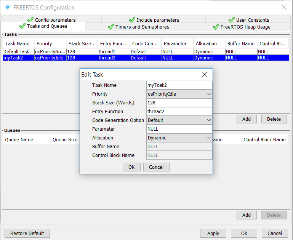Click the Allocation column header
The height and width of the screenshot is (240, 293).
209,43
